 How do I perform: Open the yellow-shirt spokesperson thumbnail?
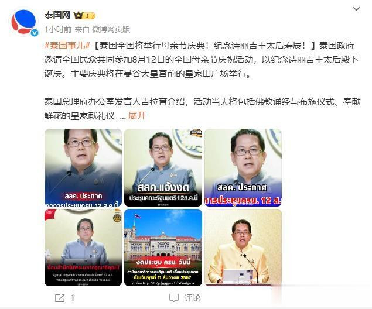pos(243,248)
